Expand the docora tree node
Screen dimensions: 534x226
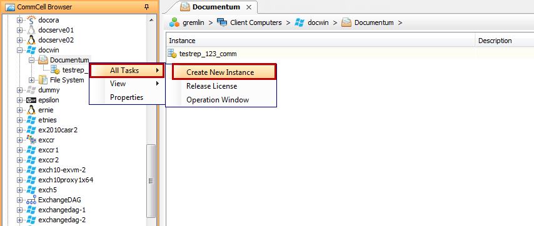pyautogui.click(x=20, y=20)
